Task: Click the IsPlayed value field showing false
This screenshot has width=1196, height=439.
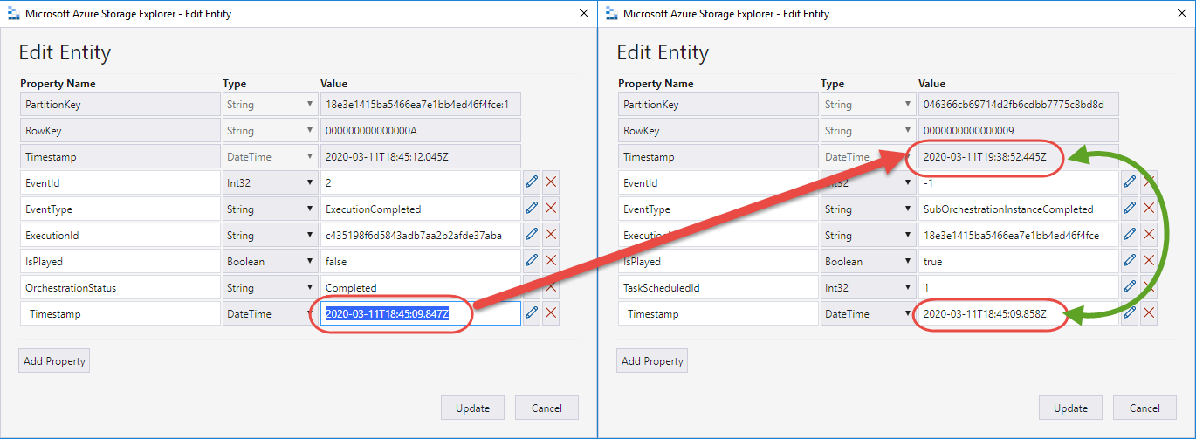Action: tap(421, 261)
